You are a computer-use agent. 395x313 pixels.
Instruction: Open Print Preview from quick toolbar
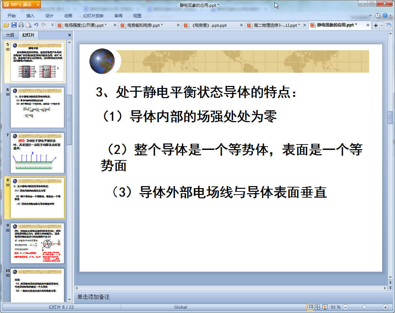coord(28,25)
